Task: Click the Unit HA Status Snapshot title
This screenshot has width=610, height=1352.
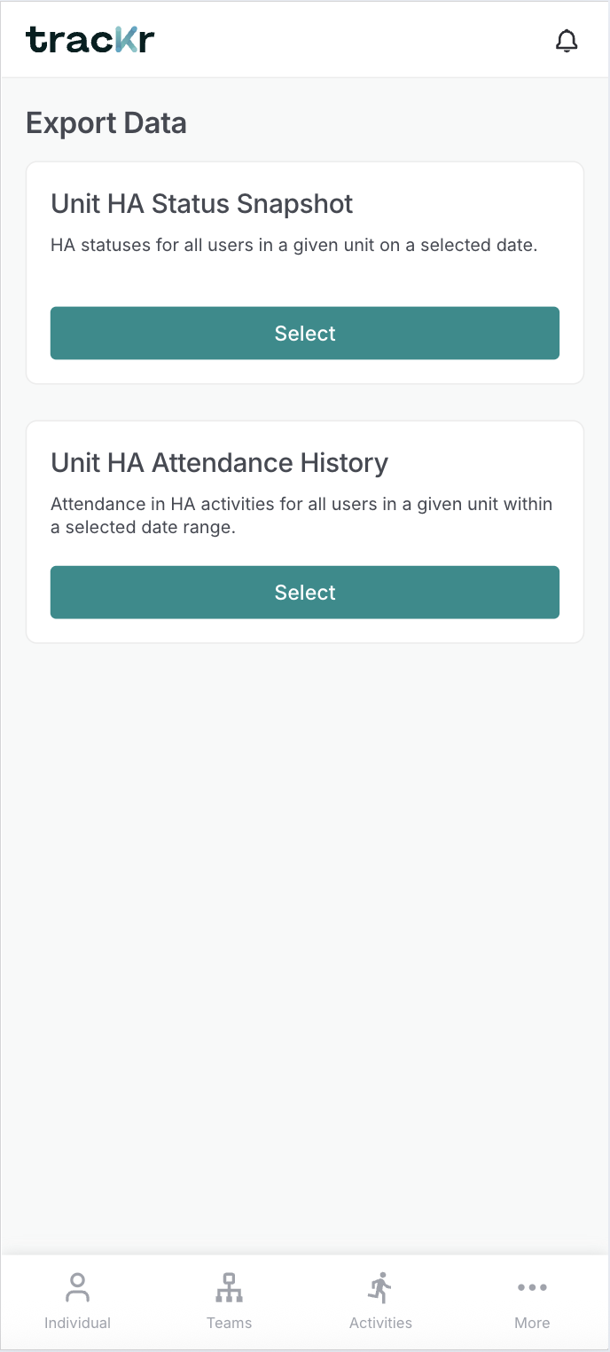Action: 202,204
